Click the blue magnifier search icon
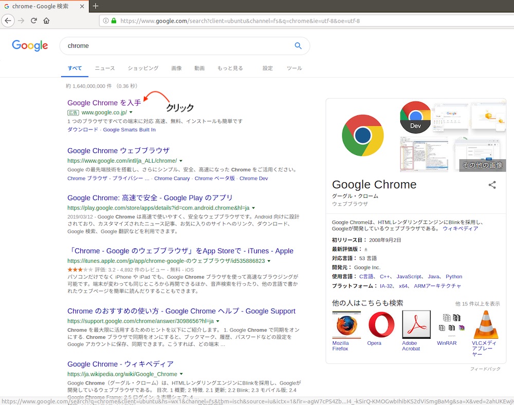 pyautogui.click(x=298, y=46)
